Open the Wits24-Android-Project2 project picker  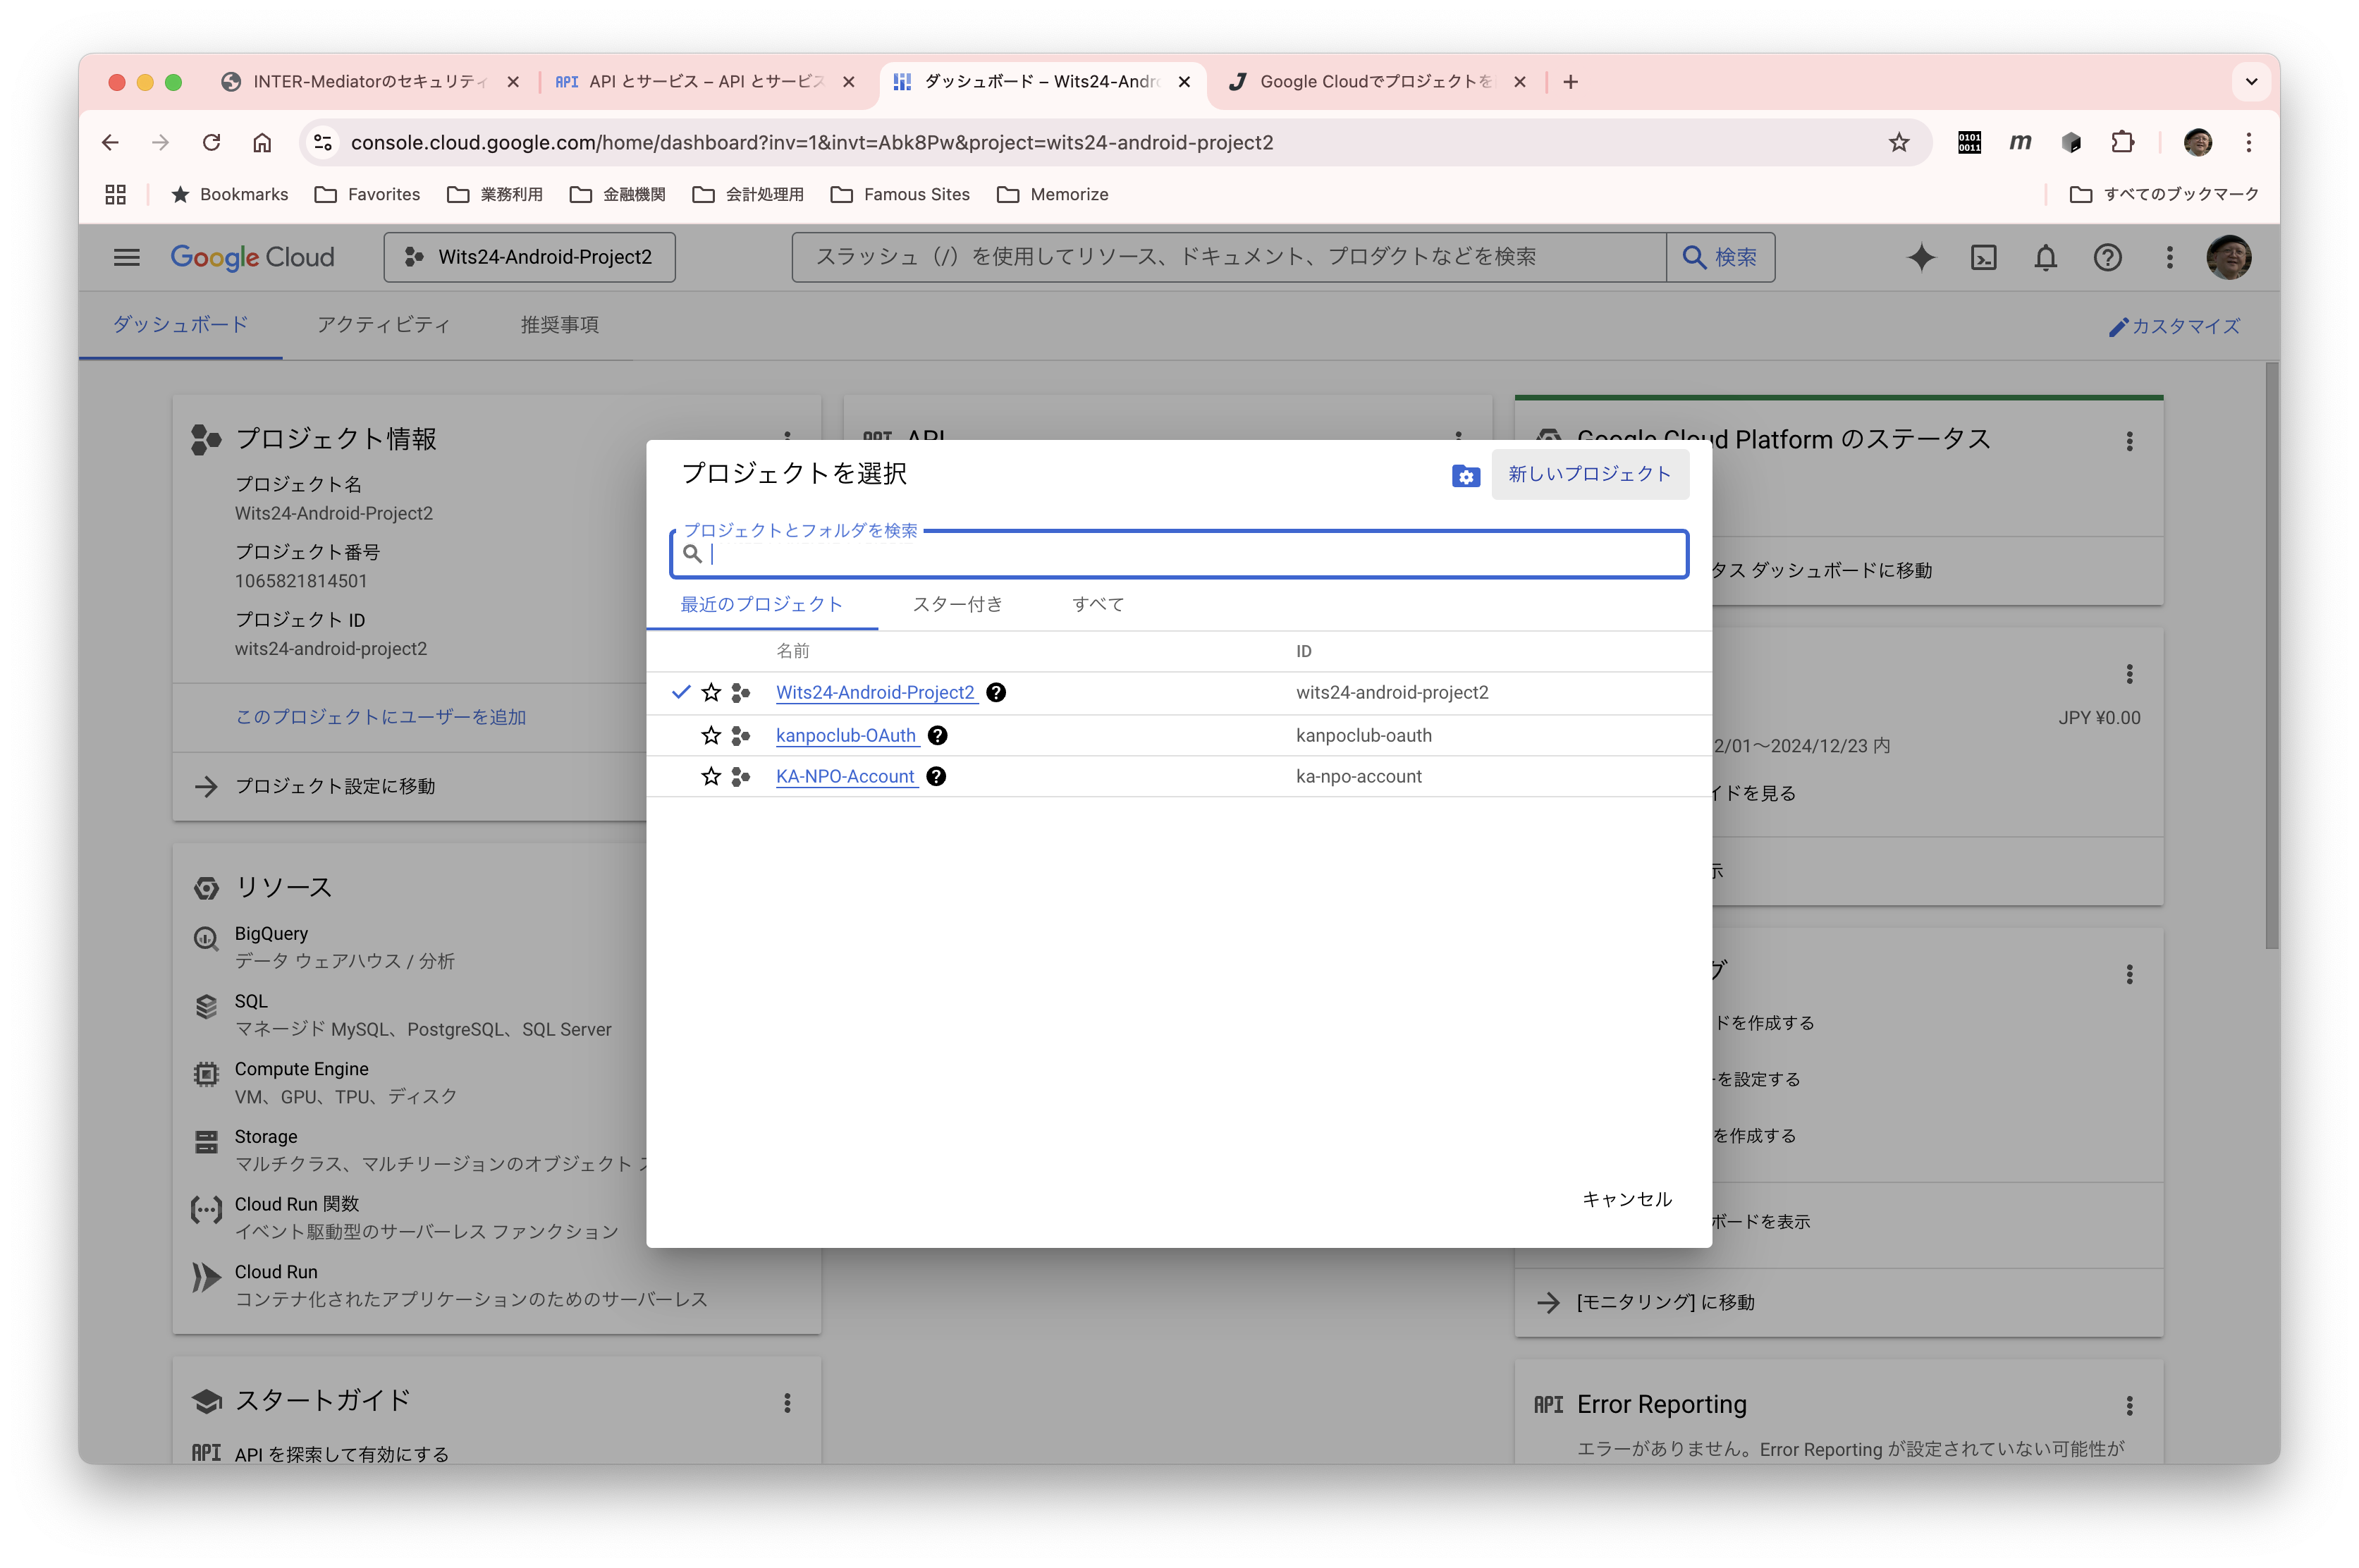coord(529,257)
